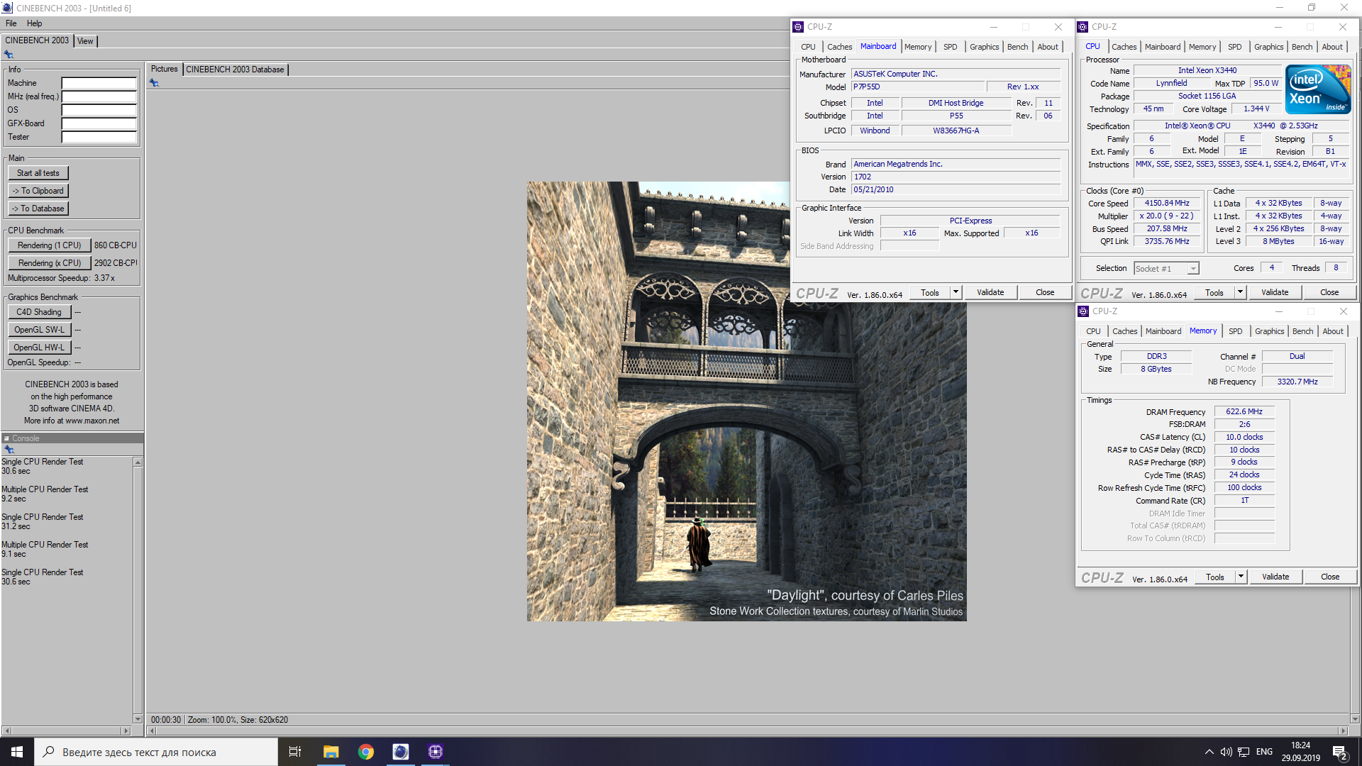Open network status in system tray

point(1244,752)
